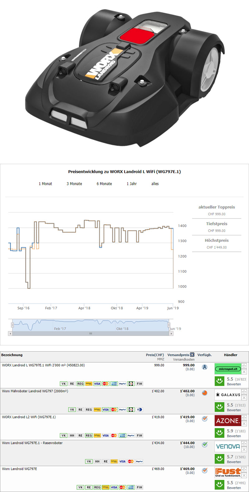Click Bewerten under the Venova dealer
This screenshot has width=249, height=492.
234,462
